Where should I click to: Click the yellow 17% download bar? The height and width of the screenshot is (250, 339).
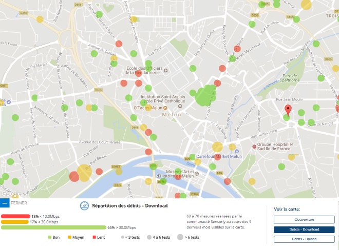point(15,222)
